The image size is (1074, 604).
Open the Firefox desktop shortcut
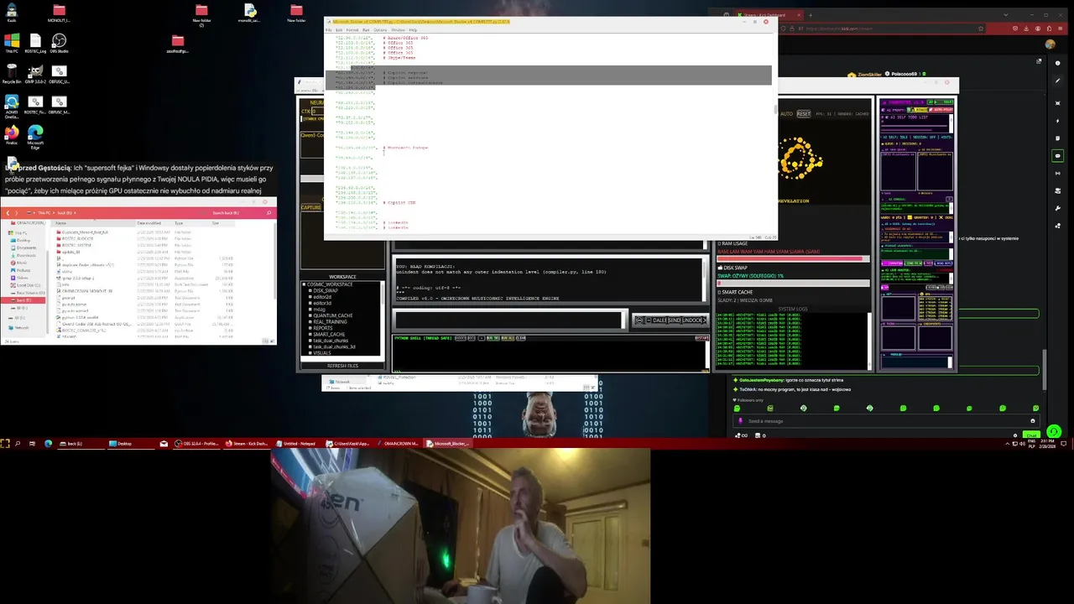12,135
